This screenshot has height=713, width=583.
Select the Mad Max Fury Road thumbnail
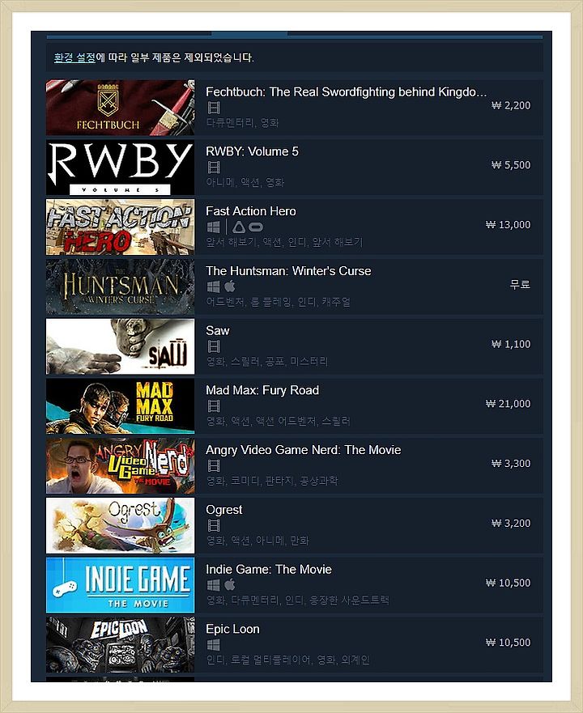pos(120,406)
